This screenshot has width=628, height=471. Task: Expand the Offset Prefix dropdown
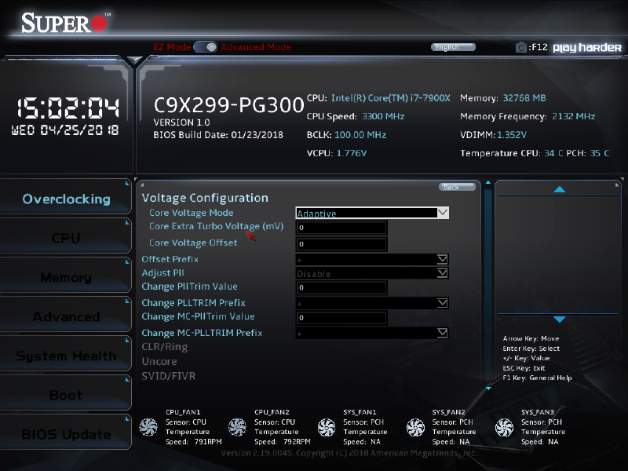click(x=372, y=260)
